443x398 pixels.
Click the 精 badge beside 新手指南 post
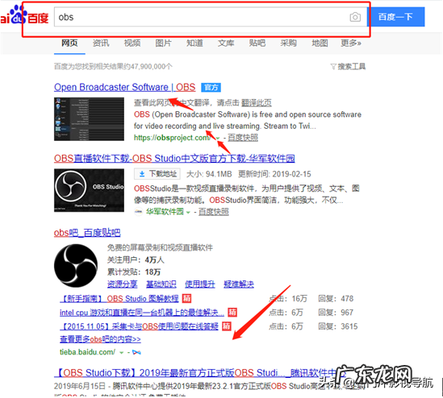click(x=186, y=298)
